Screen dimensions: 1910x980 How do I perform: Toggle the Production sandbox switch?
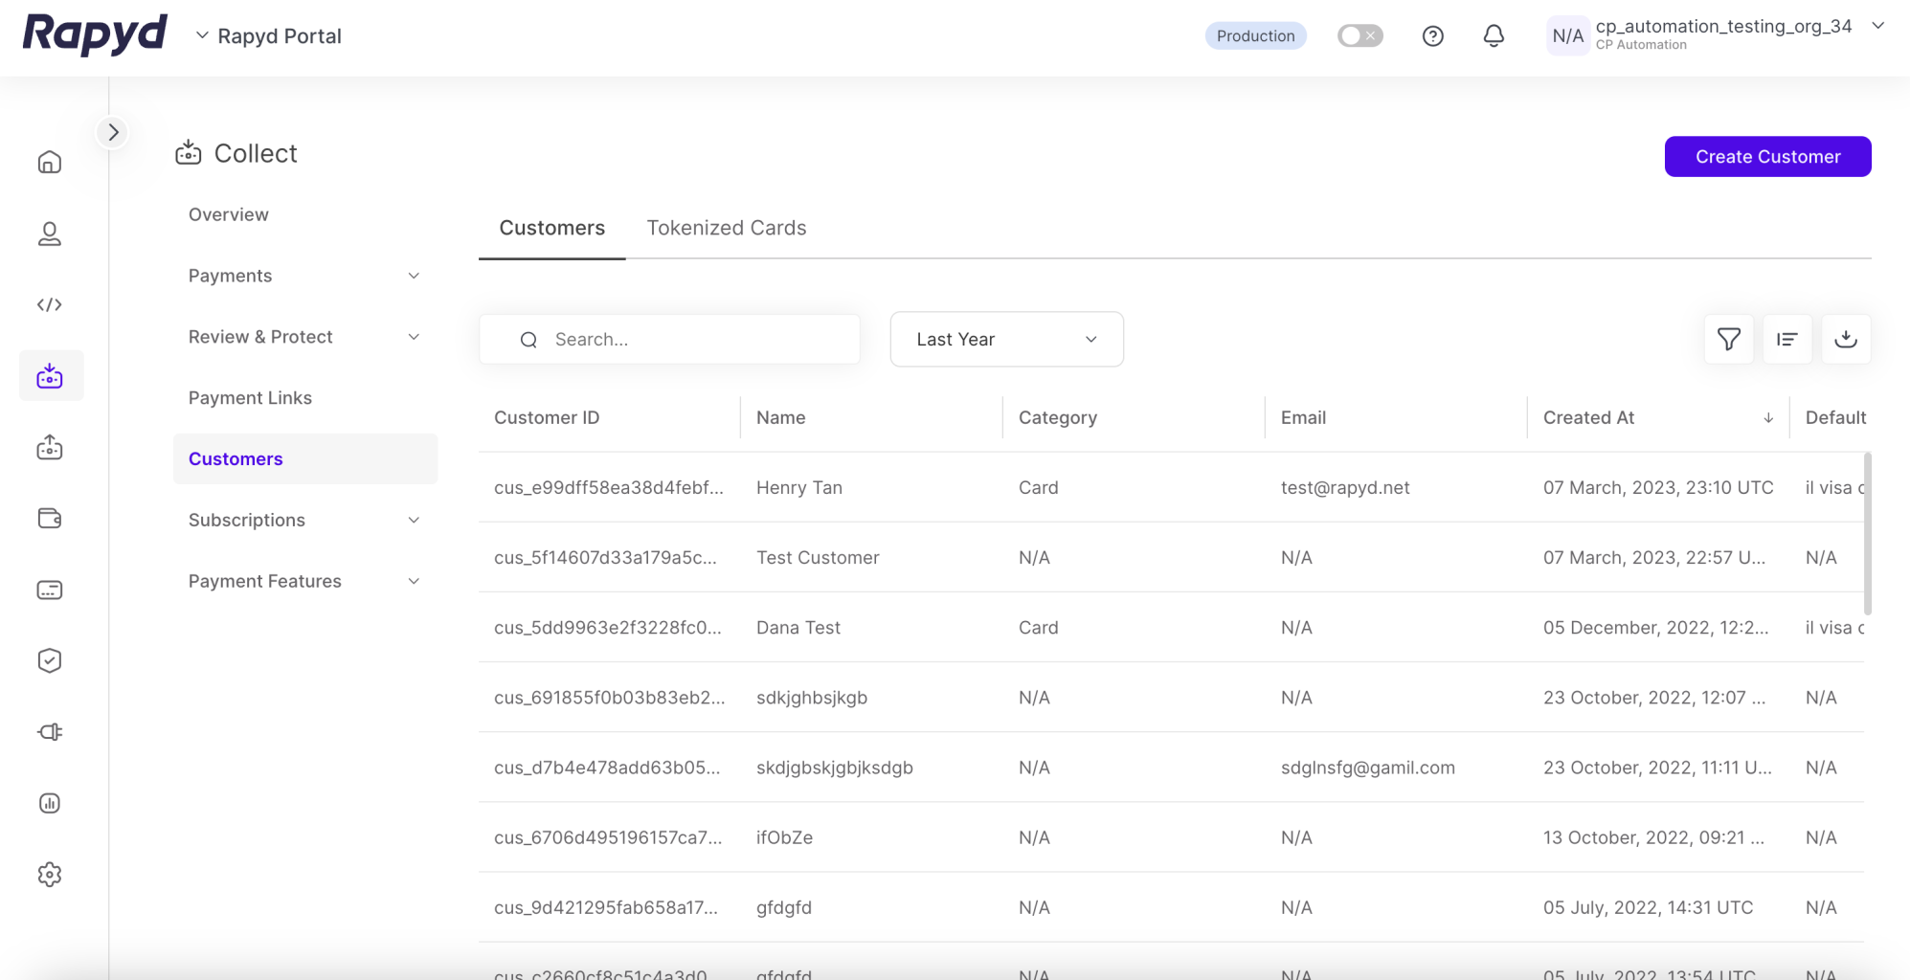tap(1359, 36)
